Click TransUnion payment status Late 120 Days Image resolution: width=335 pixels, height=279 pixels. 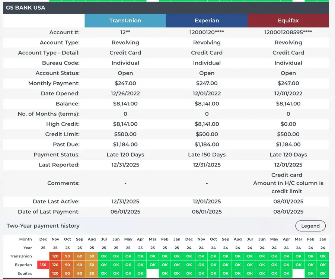coord(125,155)
